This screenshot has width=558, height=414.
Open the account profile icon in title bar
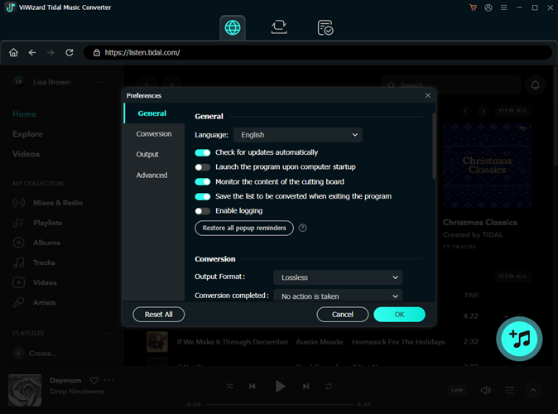488,7
